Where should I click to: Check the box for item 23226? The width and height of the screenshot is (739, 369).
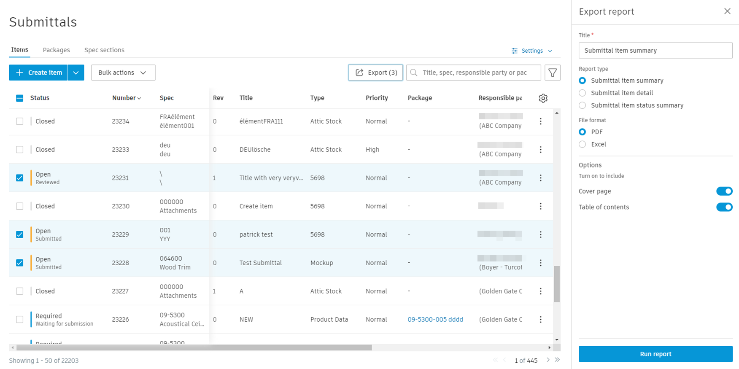pos(19,319)
